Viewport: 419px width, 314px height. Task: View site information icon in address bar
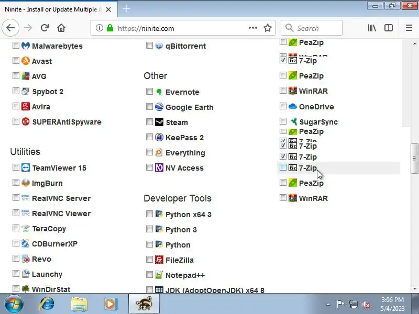(100, 28)
